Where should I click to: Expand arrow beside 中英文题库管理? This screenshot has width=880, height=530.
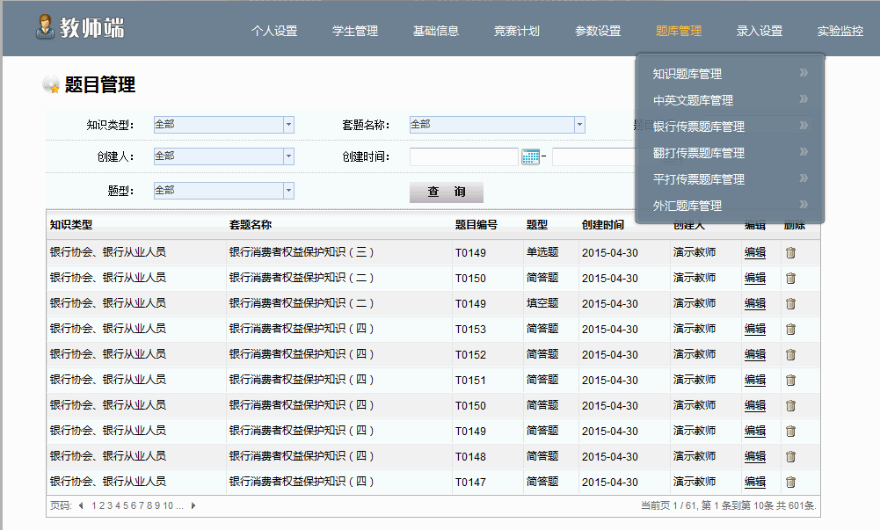tap(804, 98)
